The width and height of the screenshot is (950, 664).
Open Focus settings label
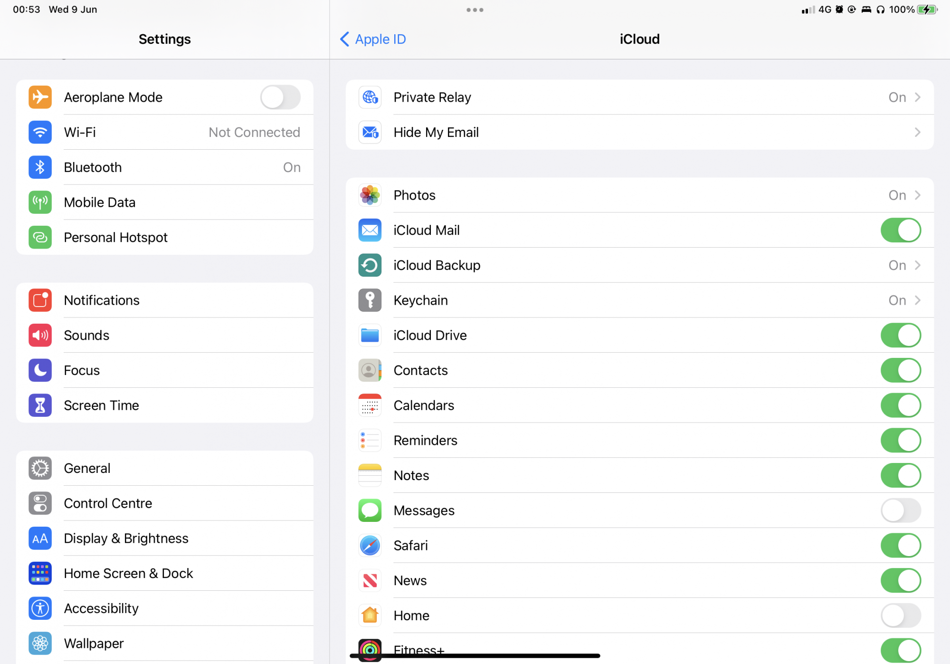(x=82, y=370)
